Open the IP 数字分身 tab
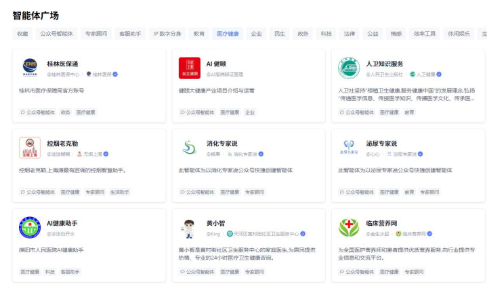487x284 pixels. point(167,33)
